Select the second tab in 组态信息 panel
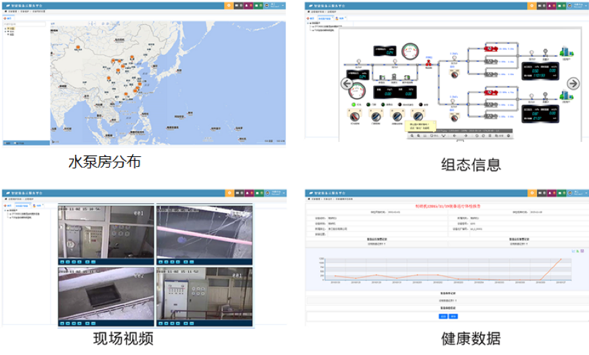The height and width of the screenshot is (355, 589). coord(325,18)
